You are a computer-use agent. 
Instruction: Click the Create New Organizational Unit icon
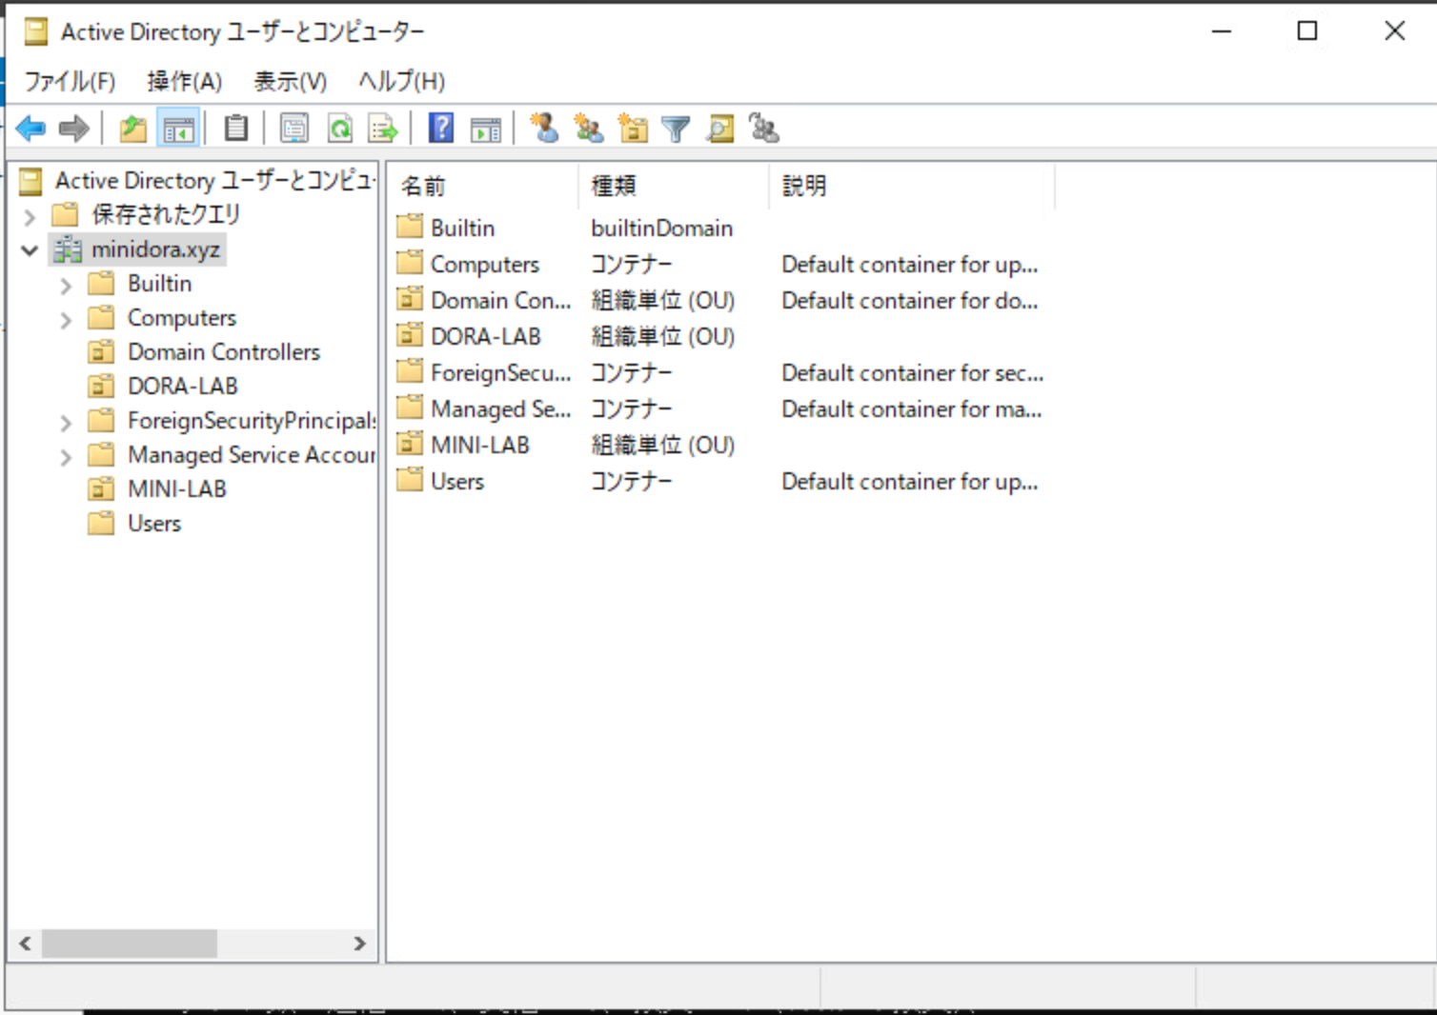633,128
